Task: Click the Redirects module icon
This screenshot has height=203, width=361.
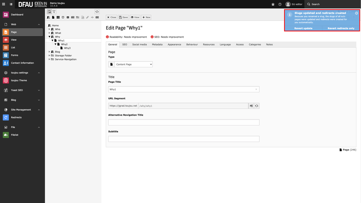Action: (x=6, y=117)
